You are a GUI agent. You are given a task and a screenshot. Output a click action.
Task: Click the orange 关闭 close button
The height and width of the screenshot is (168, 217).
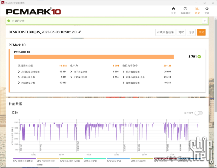[201, 32]
